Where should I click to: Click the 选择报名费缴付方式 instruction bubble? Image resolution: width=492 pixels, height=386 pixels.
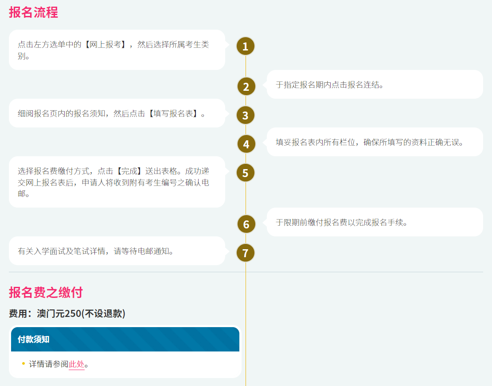(x=117, y=182)
